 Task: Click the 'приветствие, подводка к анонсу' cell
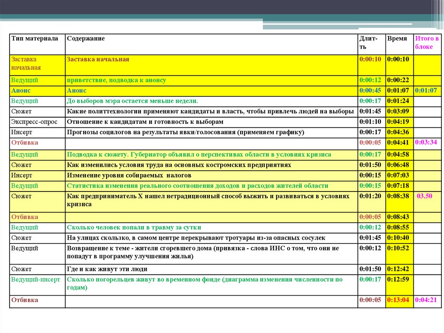point(117,80)
